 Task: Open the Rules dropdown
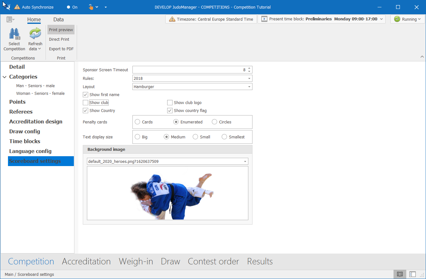click(249, 78)
